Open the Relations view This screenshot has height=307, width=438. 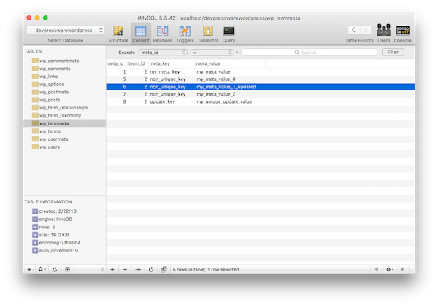[163, 34]
